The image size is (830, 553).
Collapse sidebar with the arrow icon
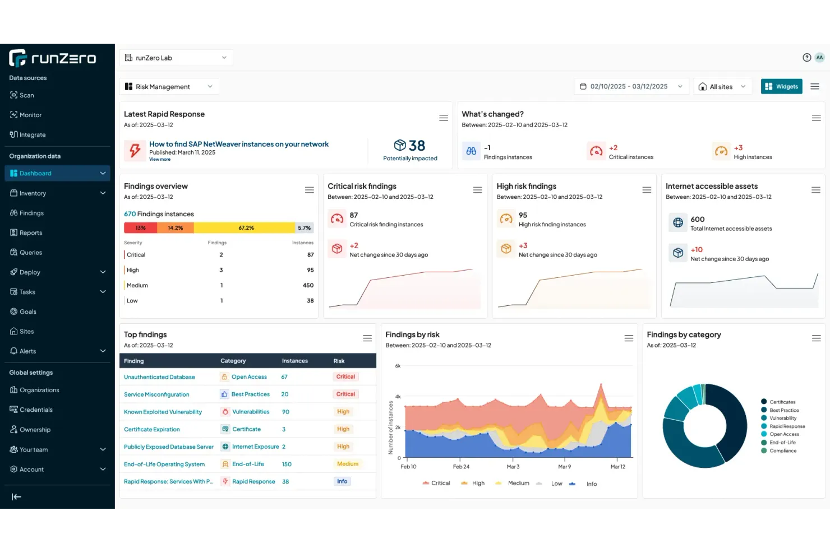click(16, 496)
